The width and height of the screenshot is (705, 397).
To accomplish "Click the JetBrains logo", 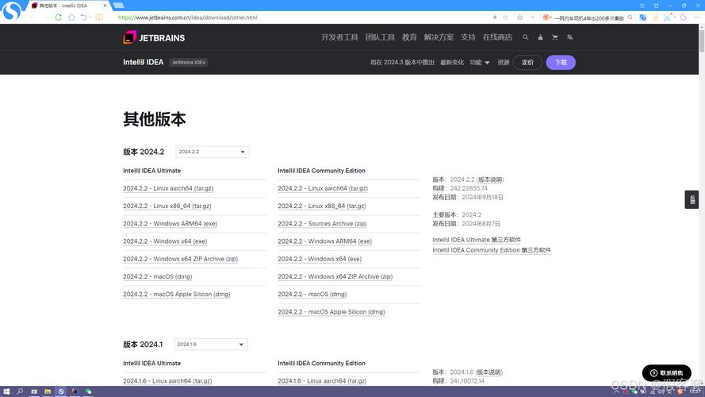I will (x=154, y=38).
